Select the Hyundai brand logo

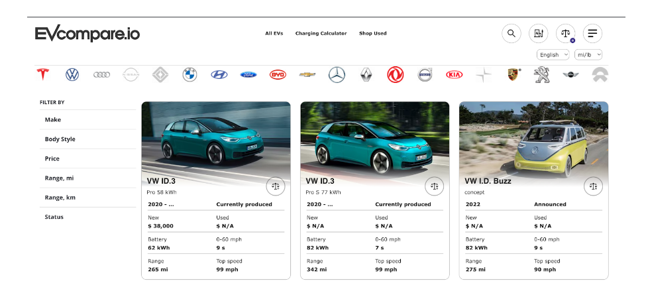click(219, 75)
